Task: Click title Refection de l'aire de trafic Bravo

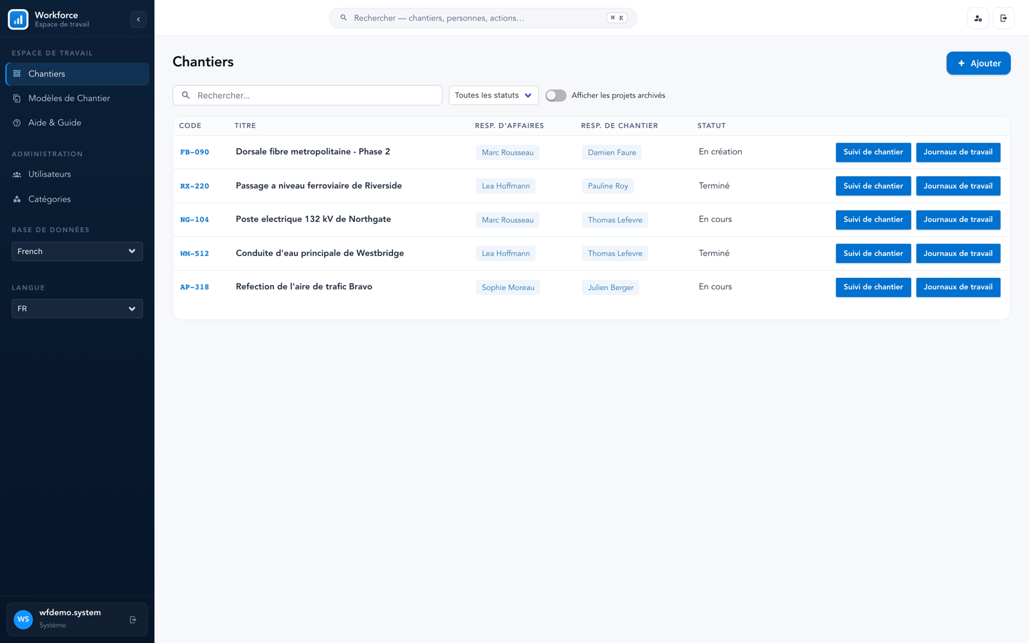Action: [x=304, y=287]
